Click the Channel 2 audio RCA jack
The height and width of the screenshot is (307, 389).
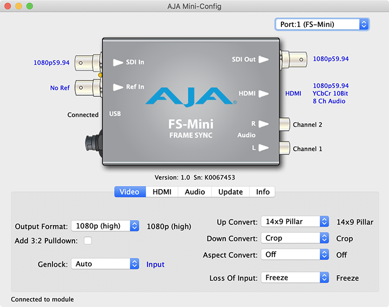click(x=284, y=125)
